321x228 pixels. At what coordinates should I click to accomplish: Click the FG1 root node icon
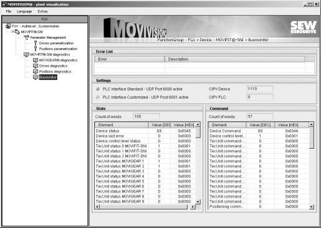(8, 26)
